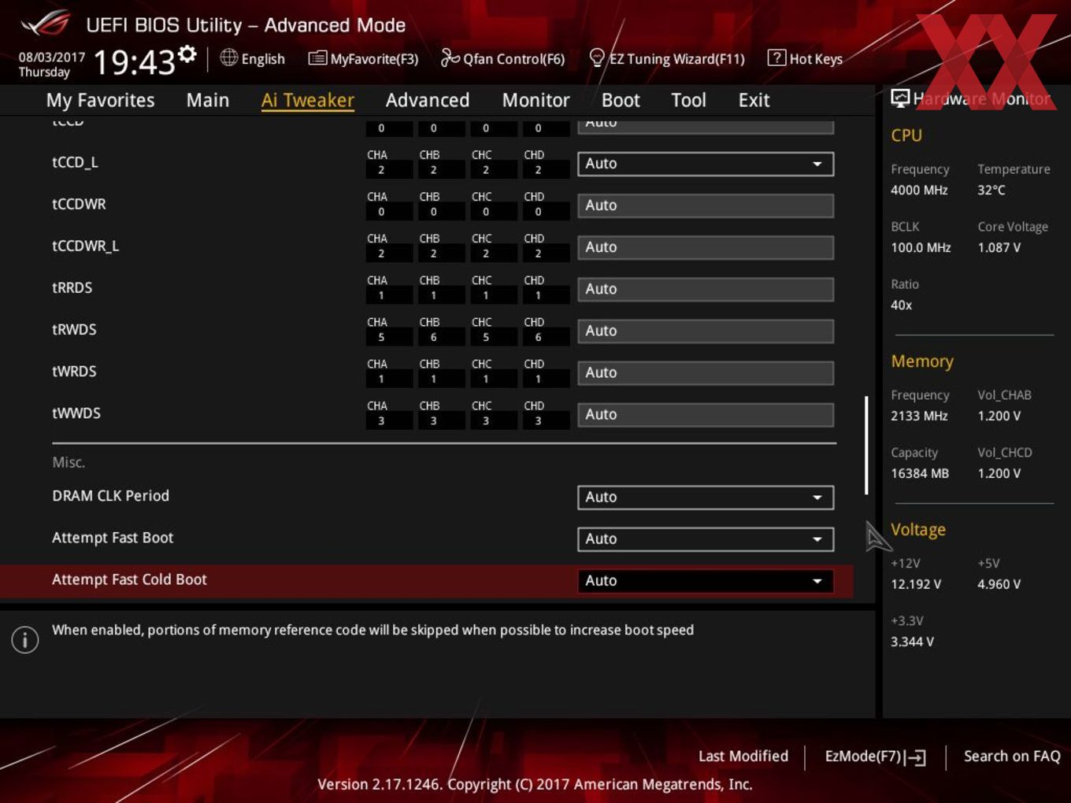Click +12V value 12.192 V
1071x803 pixels.
pyautogui.click(x=916, y=584)
